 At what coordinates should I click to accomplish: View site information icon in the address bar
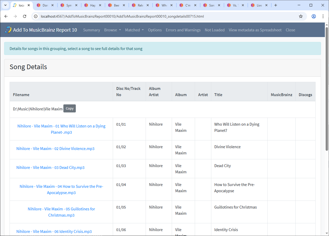36,16
